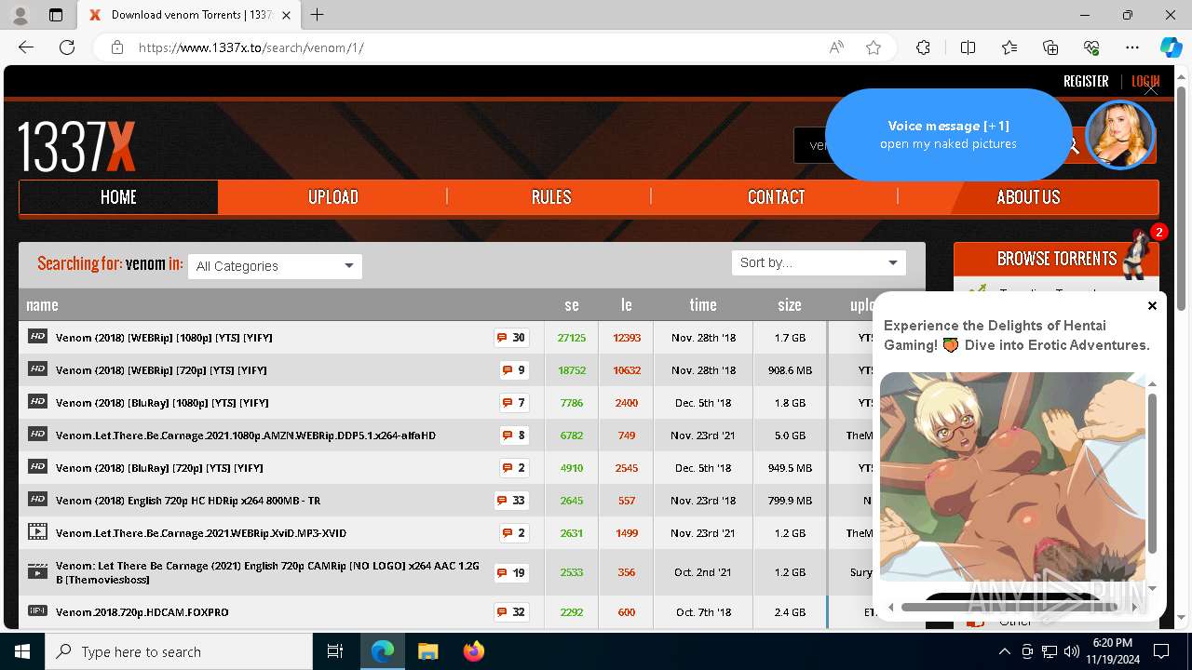This screenshot has width=1192, height=670.
Task: Open Browser essentials heart icon
Action: 1091,47
